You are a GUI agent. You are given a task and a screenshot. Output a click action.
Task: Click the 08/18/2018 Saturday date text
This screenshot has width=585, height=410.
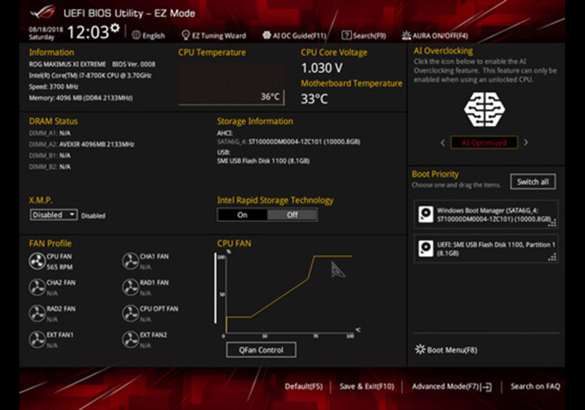tap(45, 33)
